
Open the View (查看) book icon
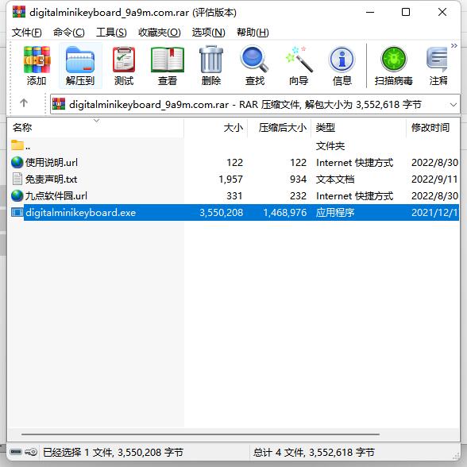[x=168, y=60]
